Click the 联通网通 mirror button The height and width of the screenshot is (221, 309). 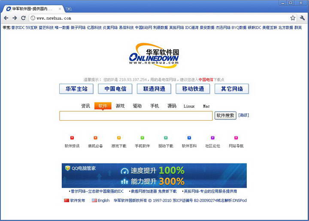point(154,89)
